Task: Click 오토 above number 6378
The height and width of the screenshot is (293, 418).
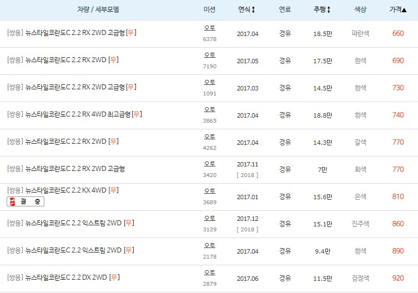Action: (x=209, y=28)
